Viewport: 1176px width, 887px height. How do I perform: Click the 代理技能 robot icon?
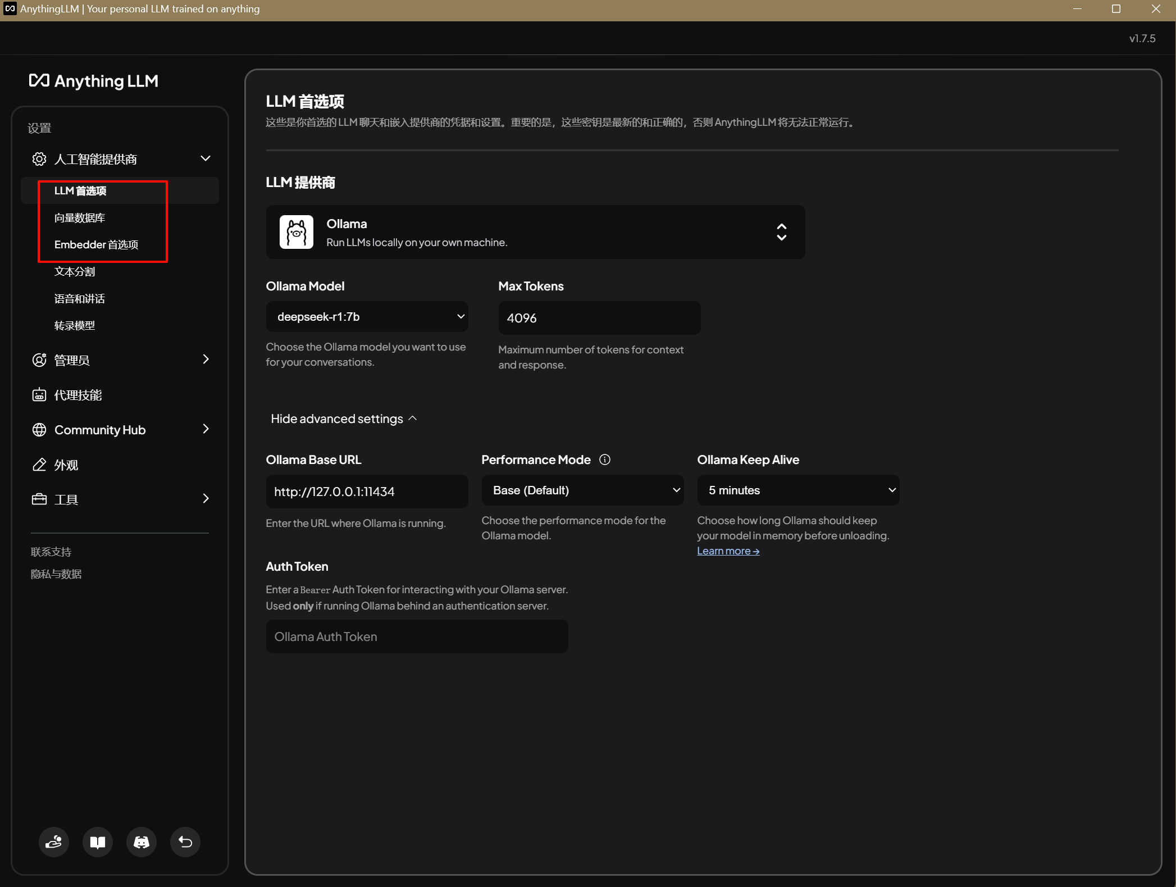click(x=39, y=395)
